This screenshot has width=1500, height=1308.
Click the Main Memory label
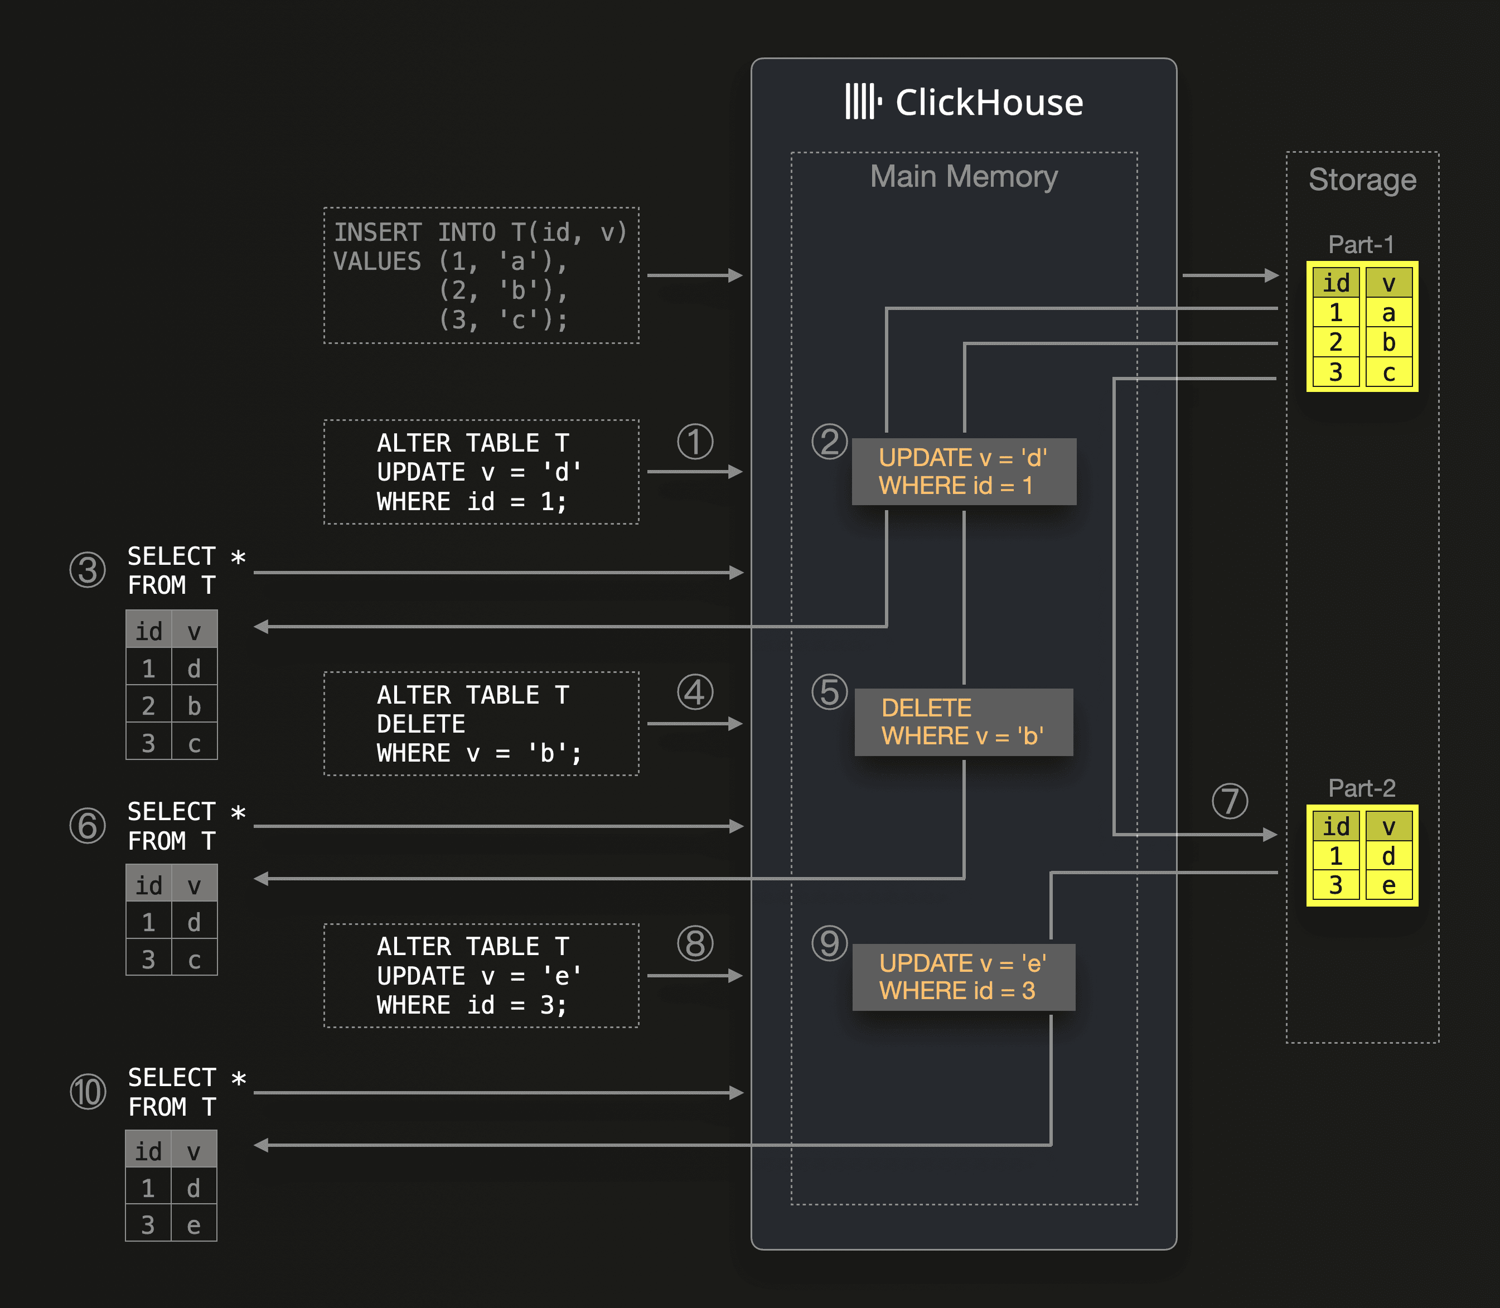964,177
